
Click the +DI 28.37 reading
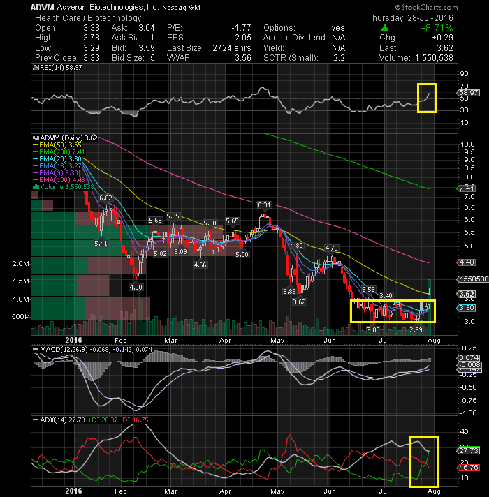(103, 420)
